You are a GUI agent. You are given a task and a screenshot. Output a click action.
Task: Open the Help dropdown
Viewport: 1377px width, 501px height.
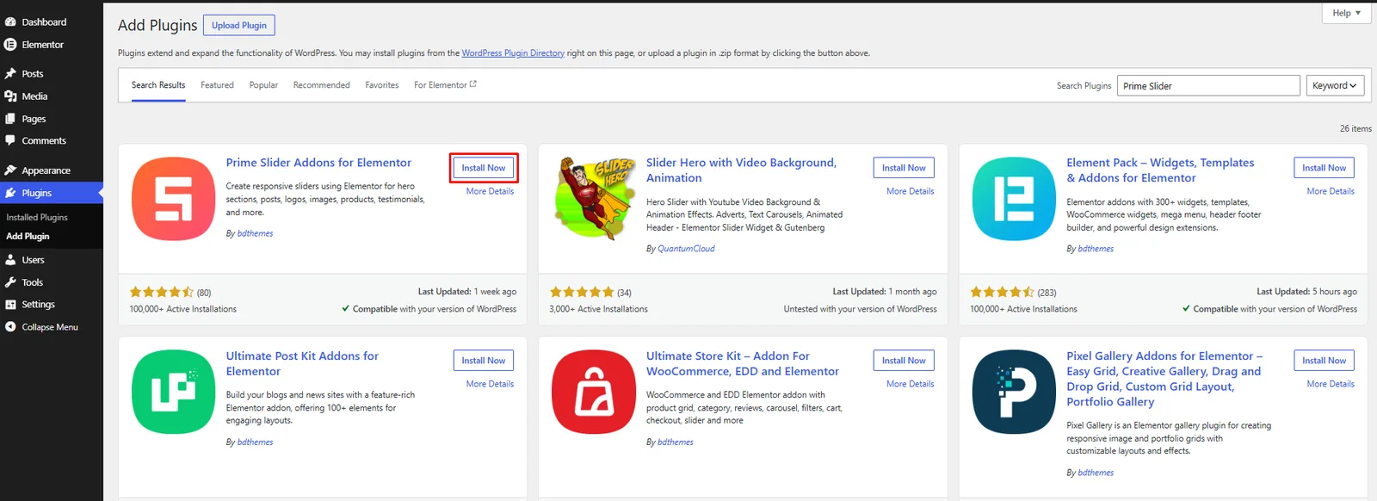coord(1346,13)
